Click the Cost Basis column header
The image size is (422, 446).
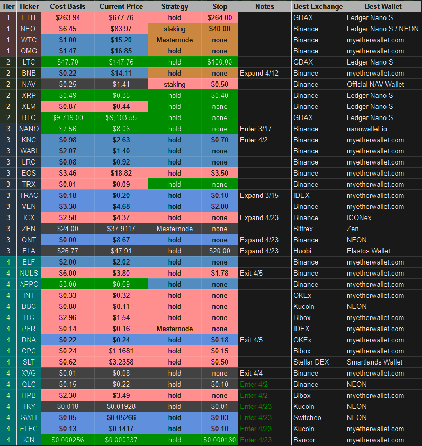click(67, 6)
